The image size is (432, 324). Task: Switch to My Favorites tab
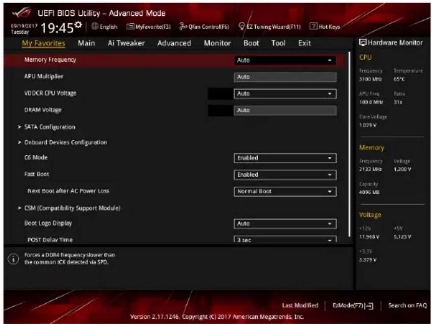pos(44,43)
